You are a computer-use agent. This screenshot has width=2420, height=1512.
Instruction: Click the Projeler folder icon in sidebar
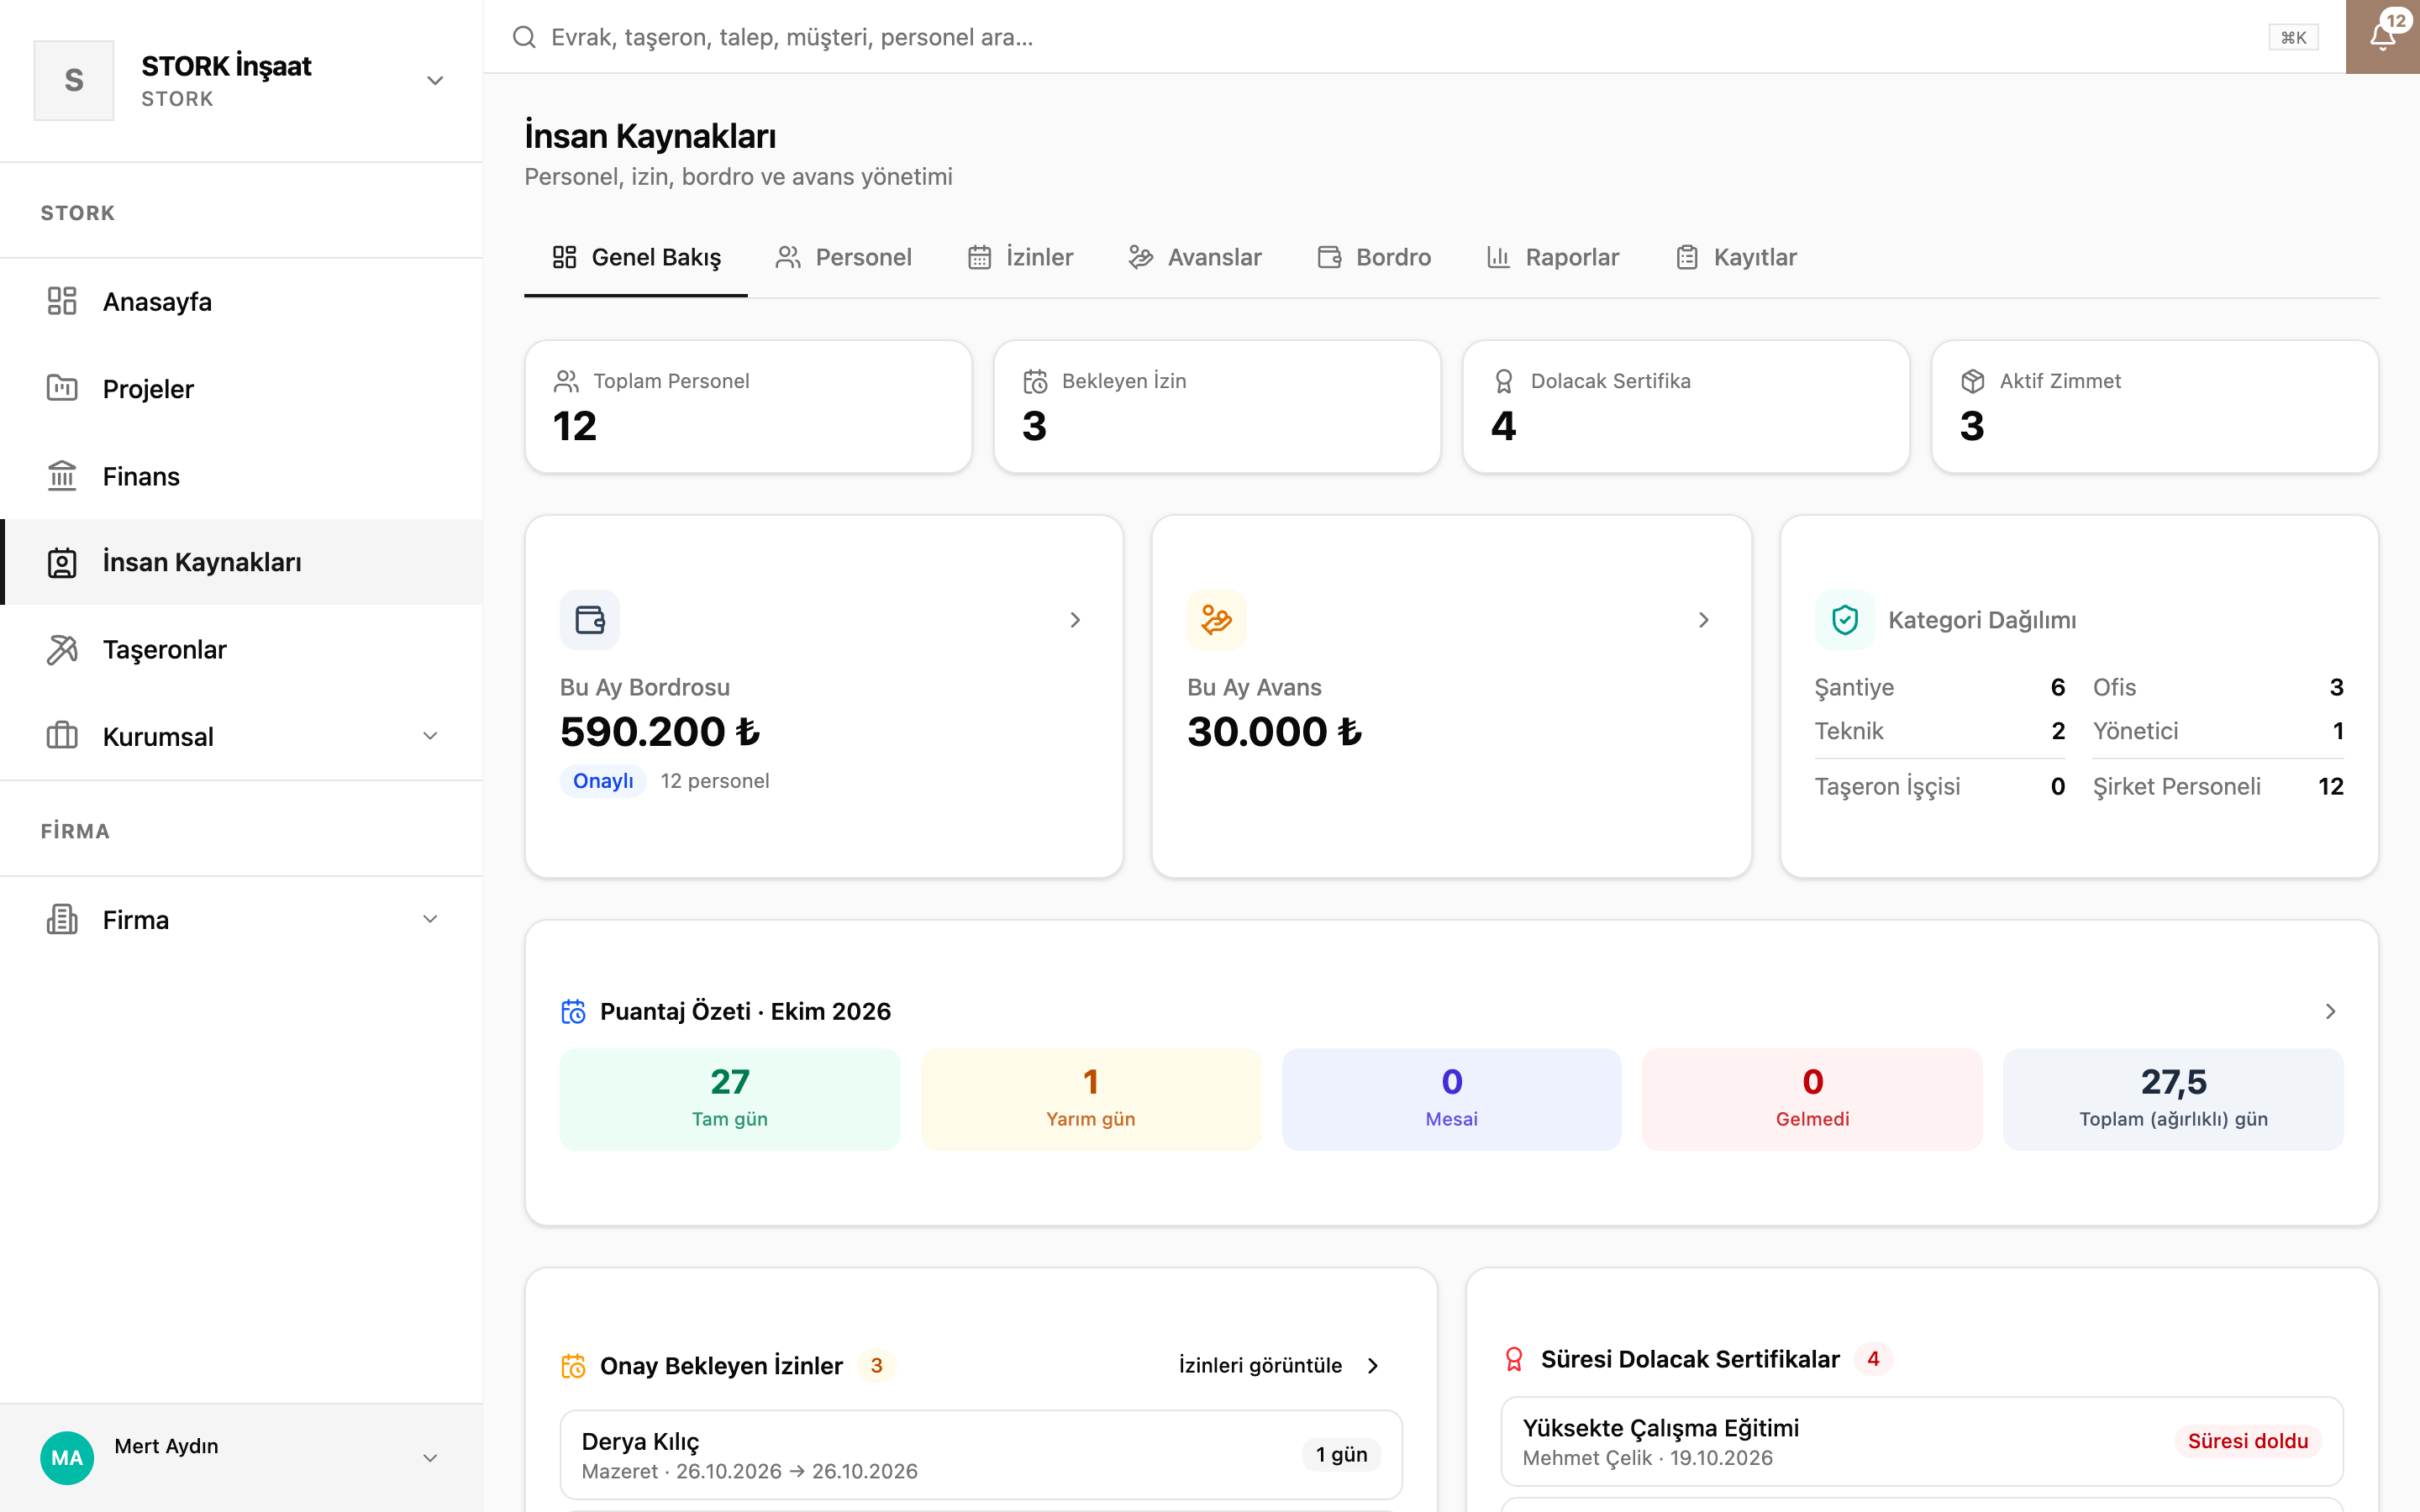(x=62, y=388)
